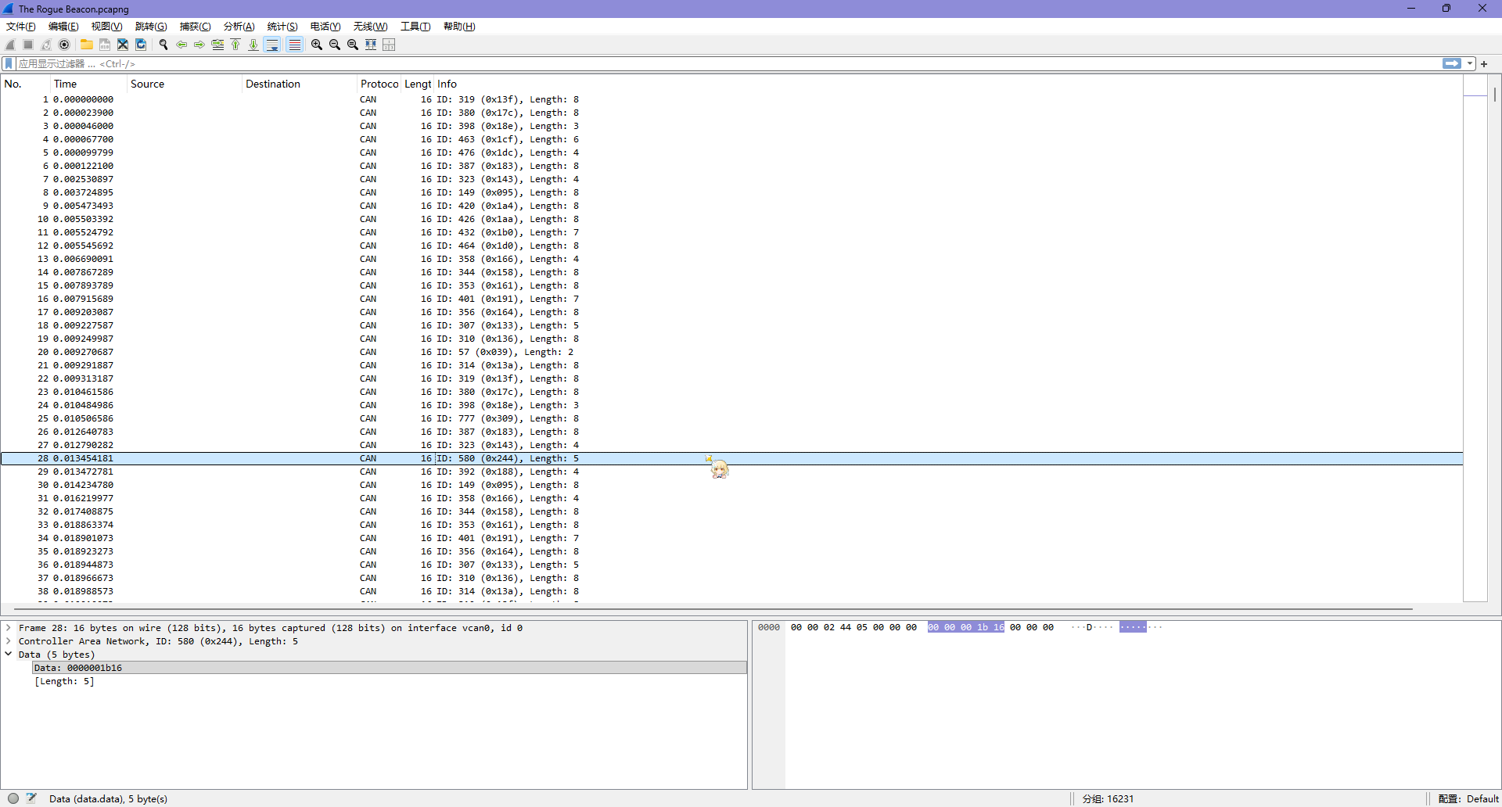Expand the Frame 28 tree item

point(9,628)
